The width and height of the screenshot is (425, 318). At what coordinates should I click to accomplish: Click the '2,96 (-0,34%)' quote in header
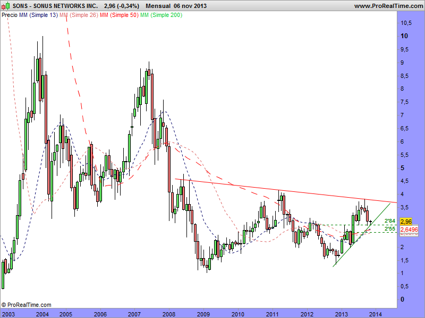pos(122,6)
